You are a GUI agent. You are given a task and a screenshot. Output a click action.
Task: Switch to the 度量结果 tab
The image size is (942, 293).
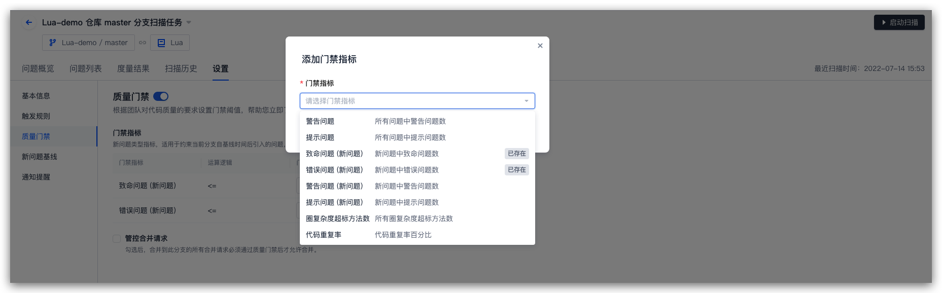point(133,68)
